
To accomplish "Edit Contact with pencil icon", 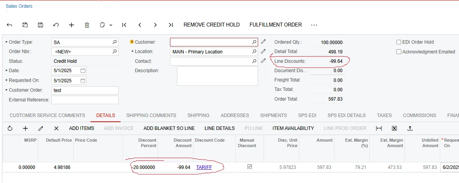I will [x=264, y=61].
